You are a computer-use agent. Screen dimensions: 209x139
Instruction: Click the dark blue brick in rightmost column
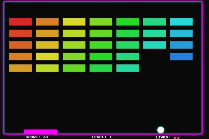pos(181,56)
